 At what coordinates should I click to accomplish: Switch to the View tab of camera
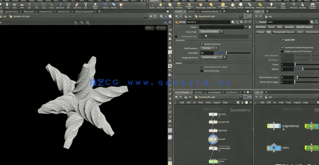click(x=280, y=27)
